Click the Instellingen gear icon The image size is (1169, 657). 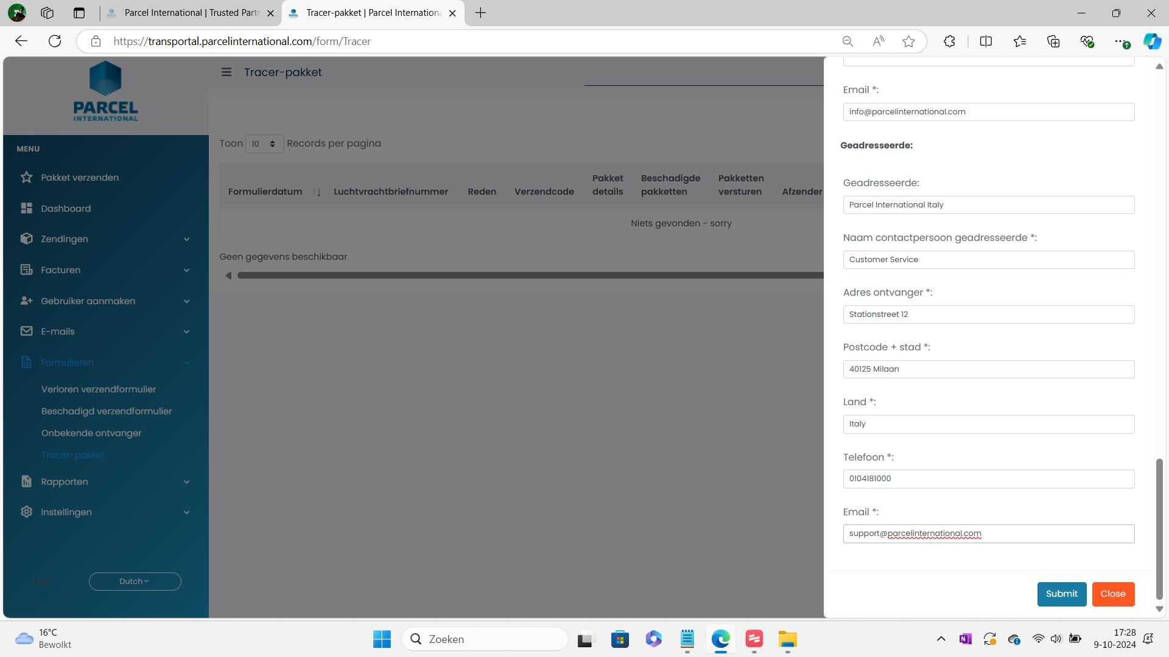pos(26,512)
